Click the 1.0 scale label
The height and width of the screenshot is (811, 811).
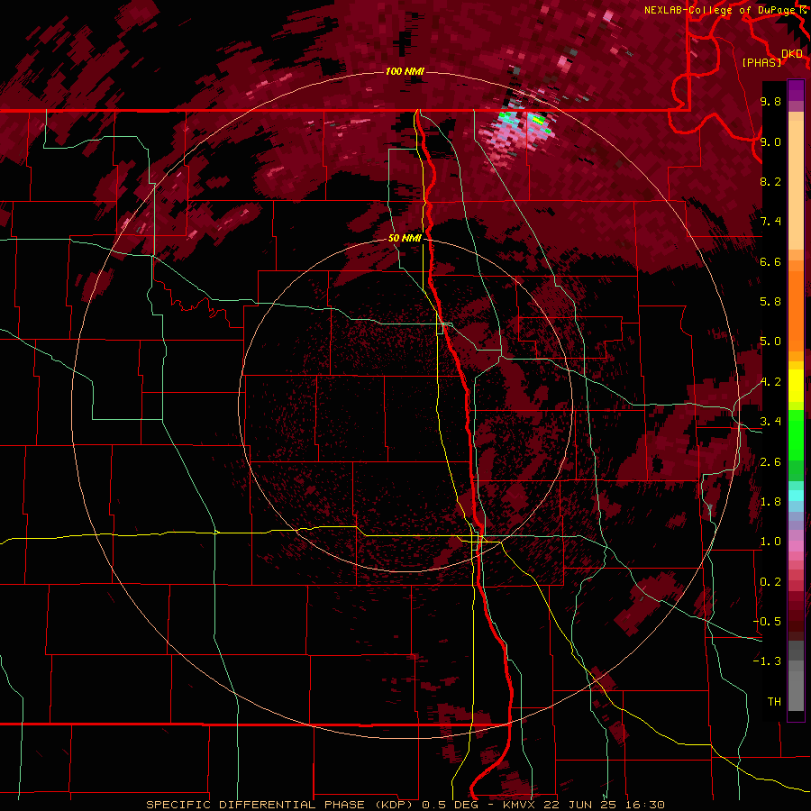tap(770, 542)
